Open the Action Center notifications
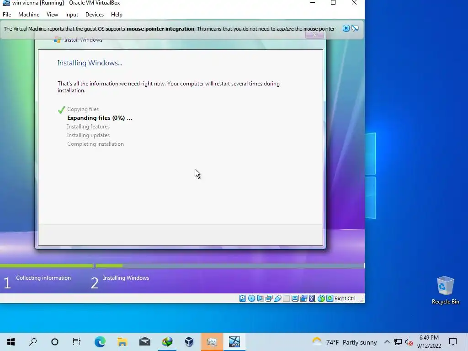Screen dimensions: 468x351 point(453,342)
